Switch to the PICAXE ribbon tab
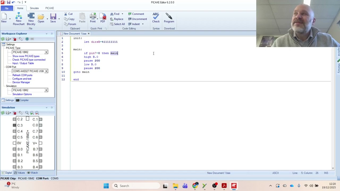 coord(49,8)
